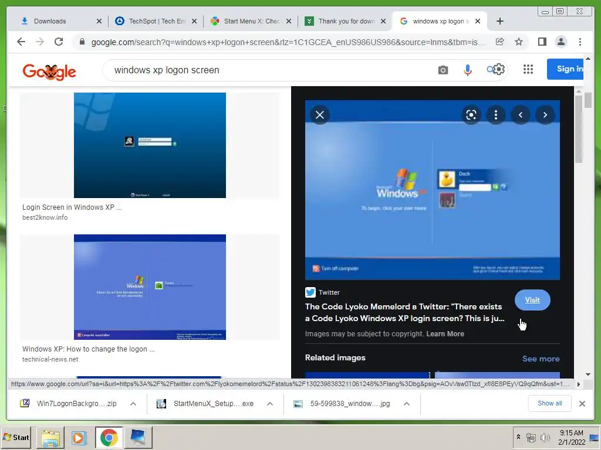Show previous image in preview
The width and height of the screenshot is (601, 450).
[521, 115]
